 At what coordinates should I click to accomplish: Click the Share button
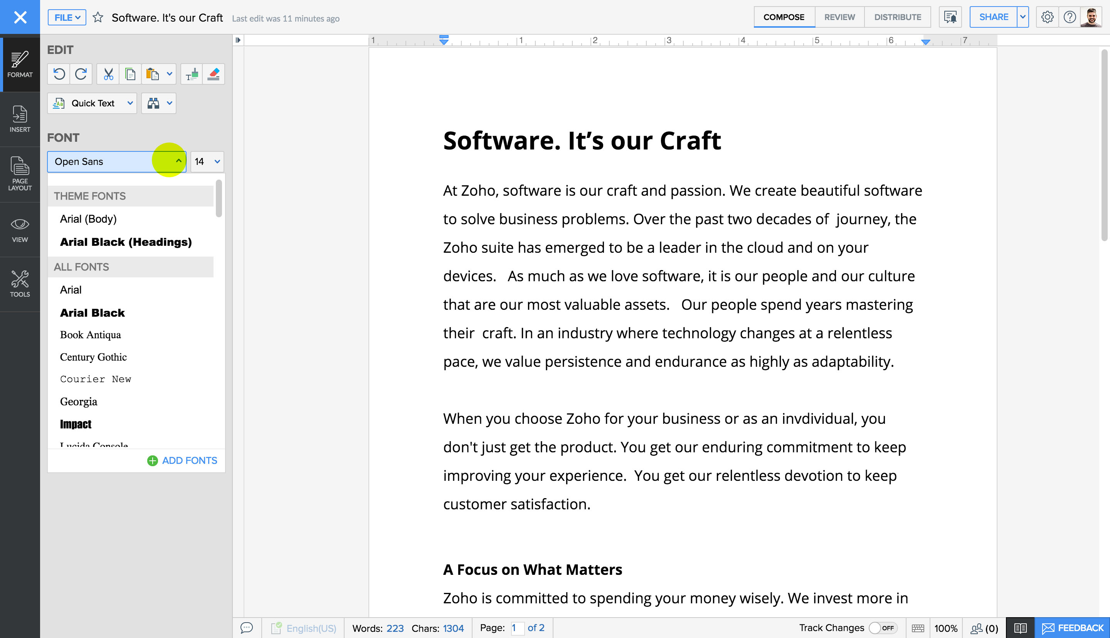click(993, 17)
